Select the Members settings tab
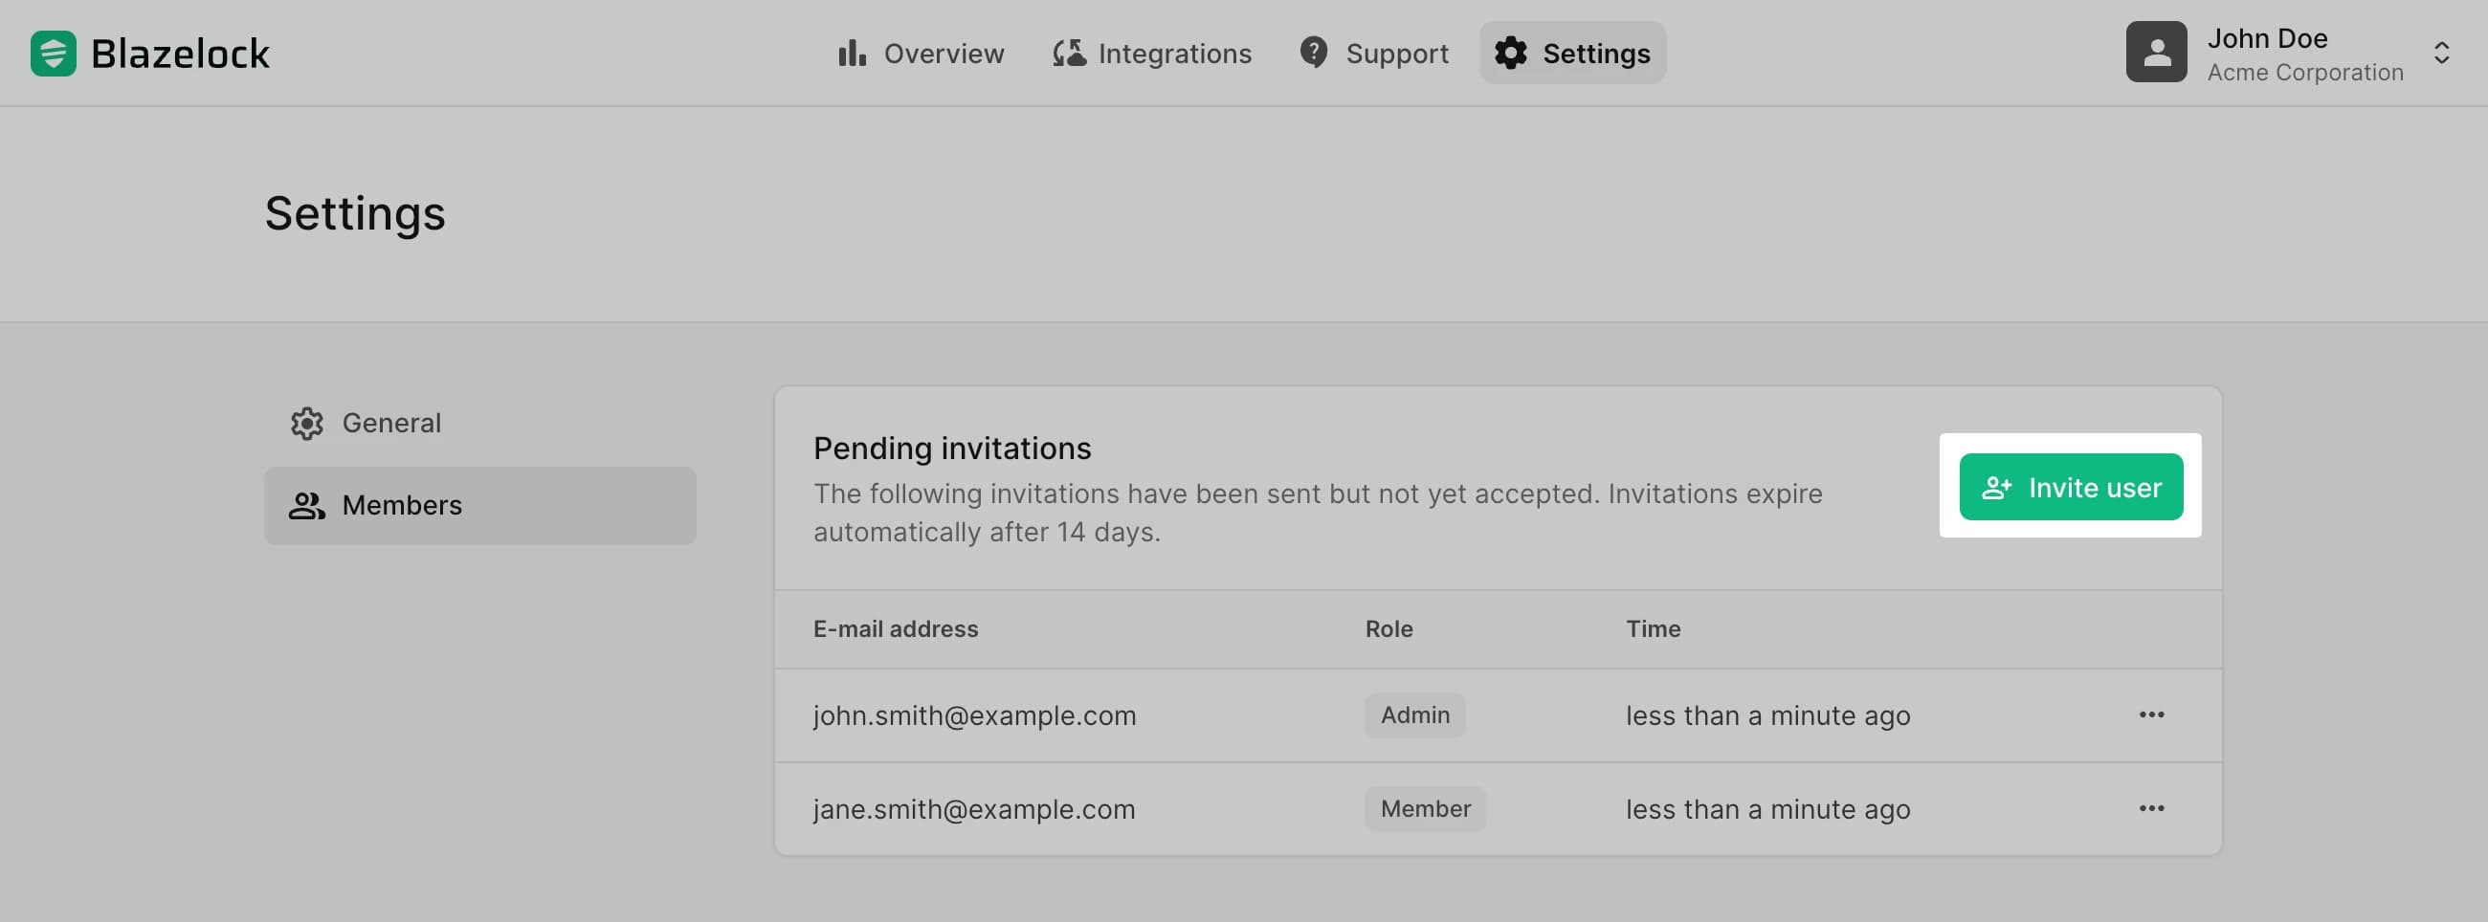This screenshot has height=922, width=2488. (402, 506)
